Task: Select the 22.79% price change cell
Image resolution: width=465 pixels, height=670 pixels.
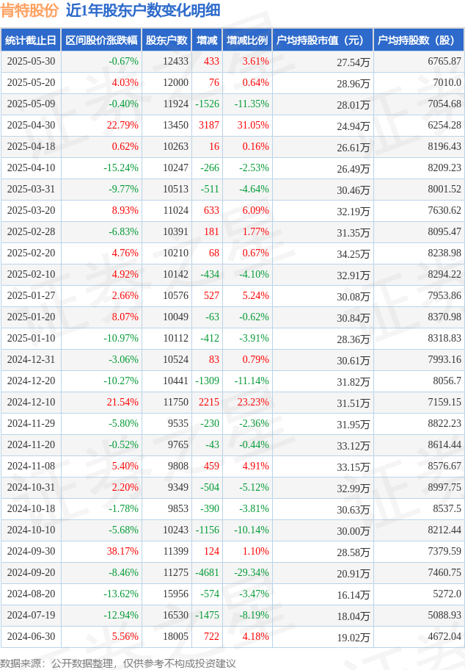Action: pos(101,125)
